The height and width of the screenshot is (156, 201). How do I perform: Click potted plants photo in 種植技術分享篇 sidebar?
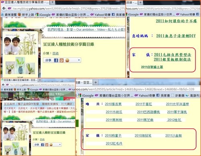[20, 66]
